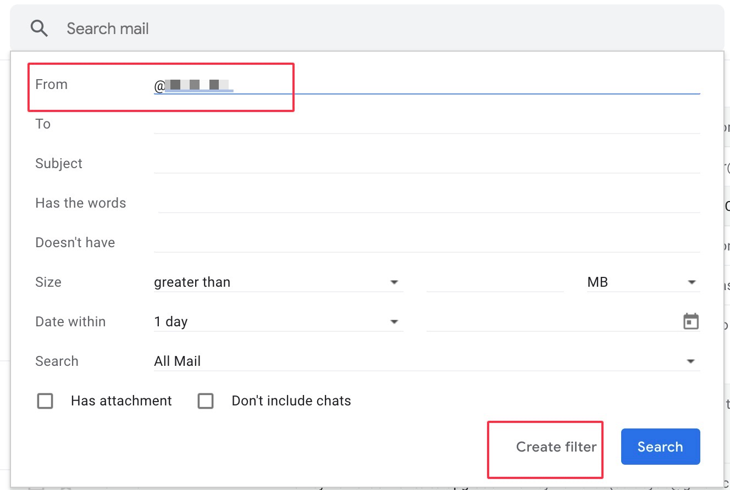The height and width of the screenshot is (490, 730).
Task: Focus the Search mail box
Action: [330, 29]
